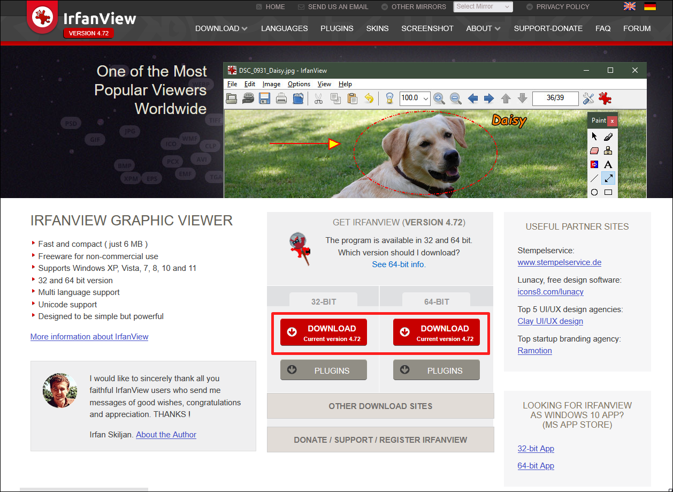
Task: Click the Print icon in IrfanView toolbar
Action: 281,99
